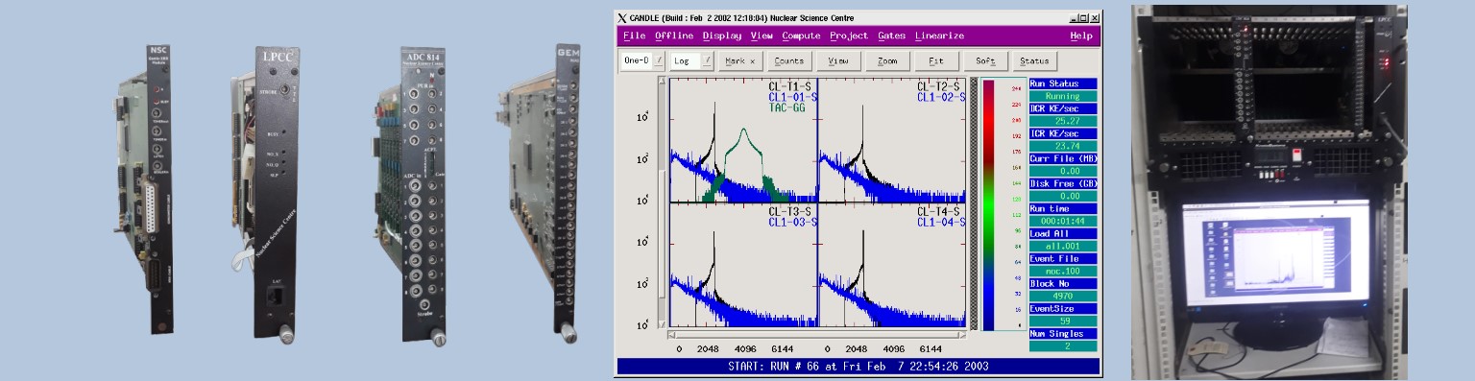Click the color intensity scale bar

click(x=989, y=205)
